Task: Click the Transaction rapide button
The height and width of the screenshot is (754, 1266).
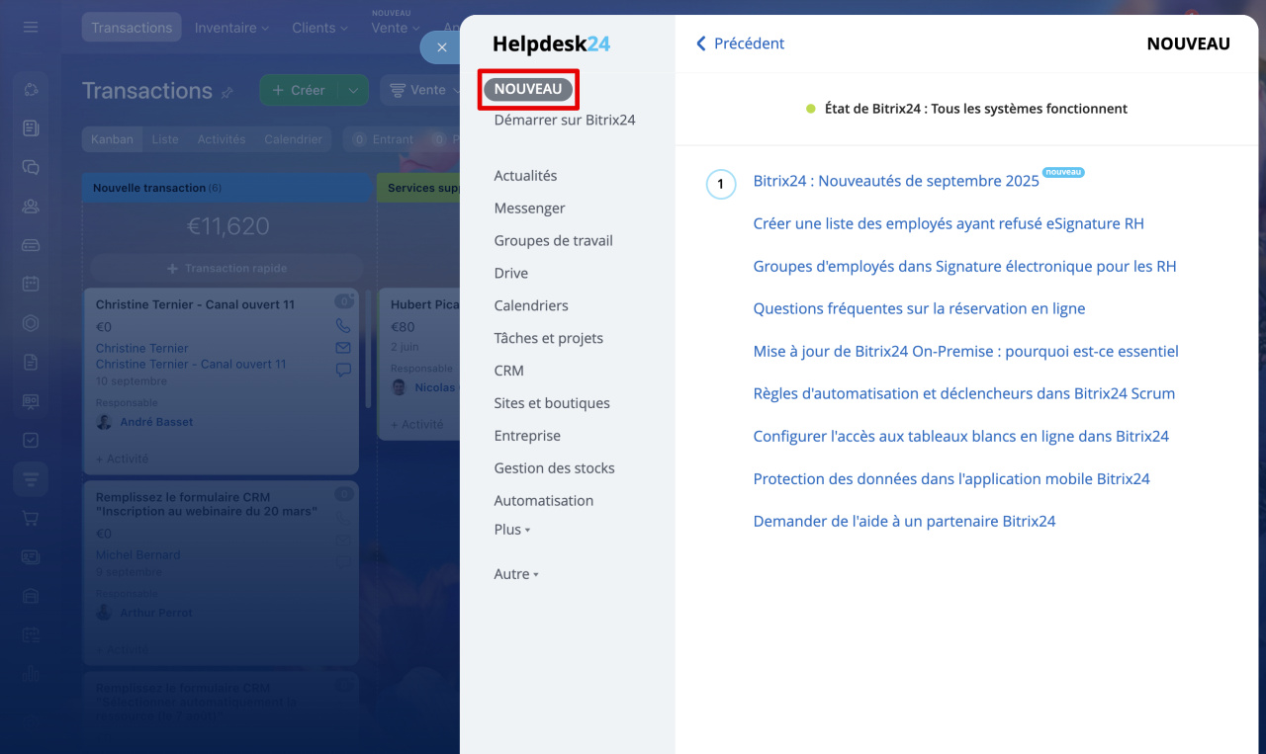Action: pos(226,269)
